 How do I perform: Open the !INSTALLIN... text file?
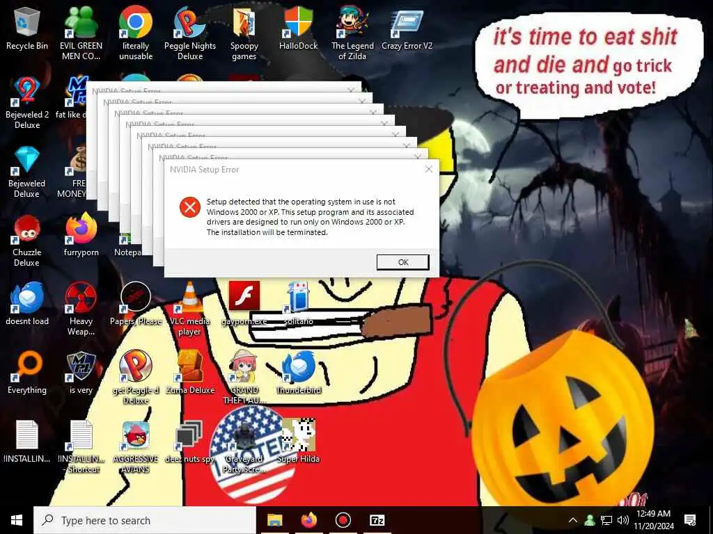27,441
